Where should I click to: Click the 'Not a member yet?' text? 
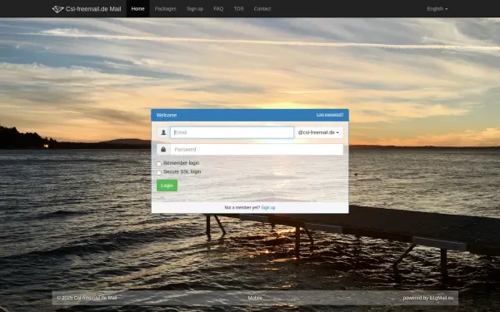click(242, 207)
